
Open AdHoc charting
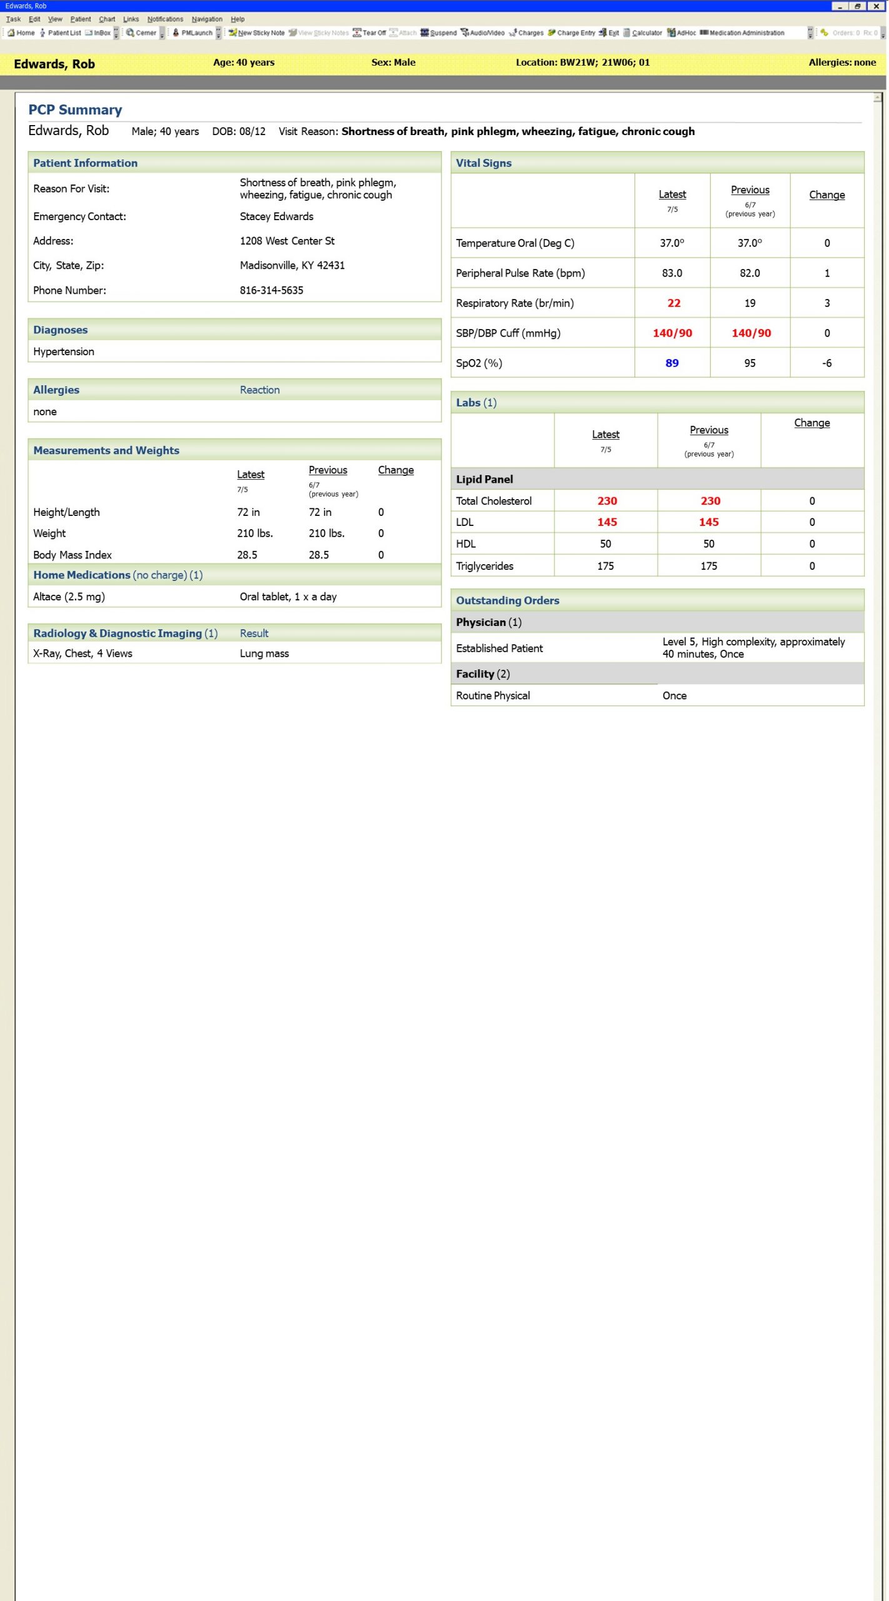(681, 33)
